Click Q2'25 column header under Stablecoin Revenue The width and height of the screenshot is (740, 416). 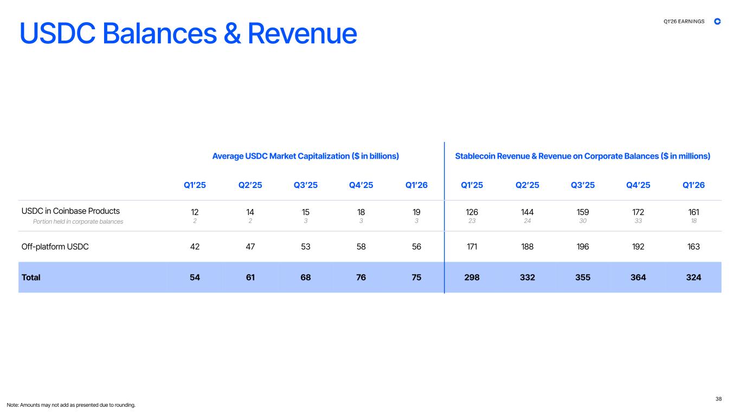[x=527, y=185]
